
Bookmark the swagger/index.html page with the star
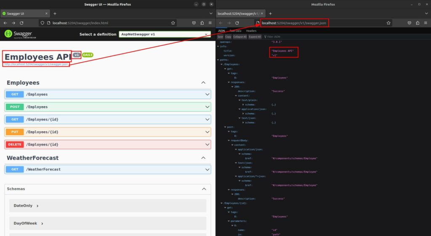point(173,23)
